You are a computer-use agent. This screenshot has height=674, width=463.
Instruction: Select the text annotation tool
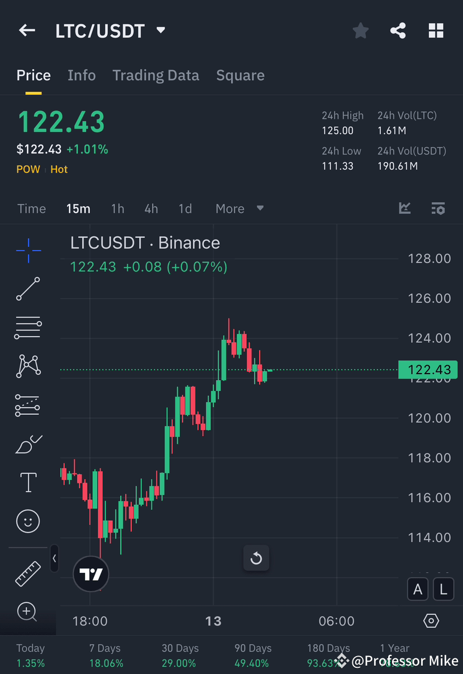(x=27, y=482)
